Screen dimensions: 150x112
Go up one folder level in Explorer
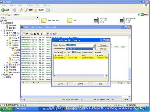22,10
